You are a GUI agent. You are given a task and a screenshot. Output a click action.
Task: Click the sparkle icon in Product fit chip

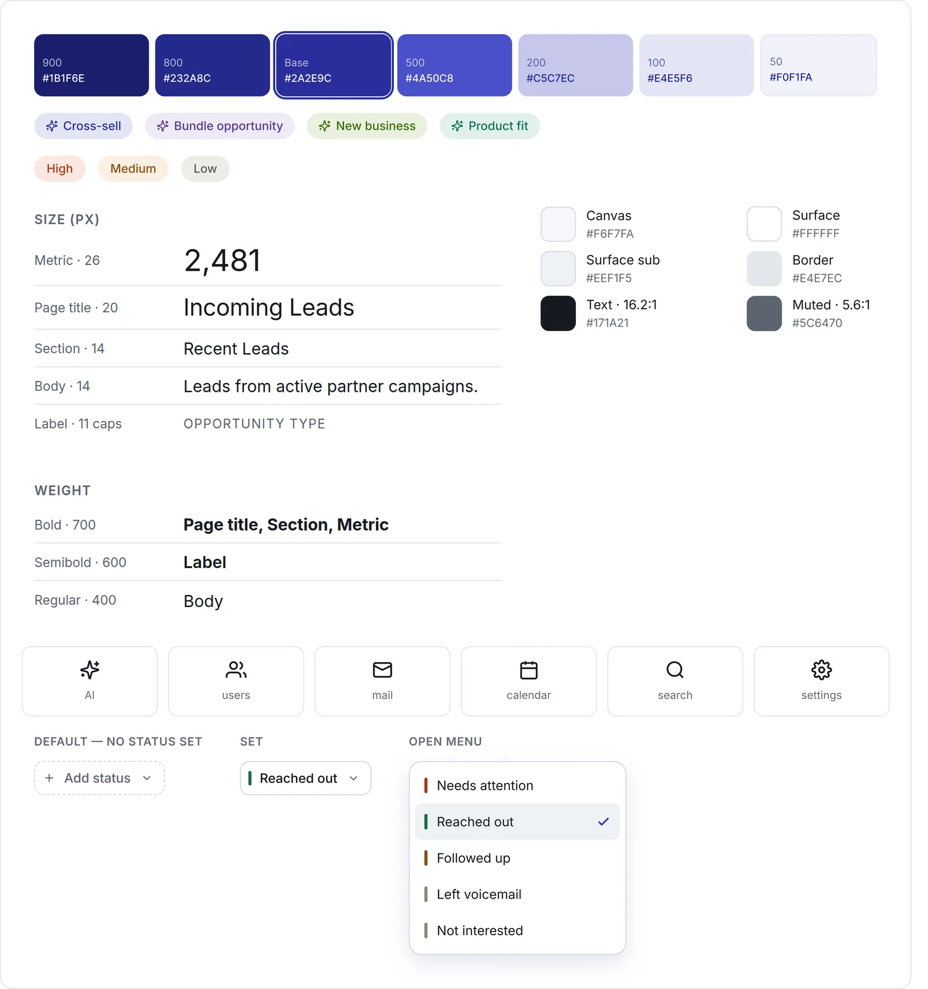[x=457, y=126]
